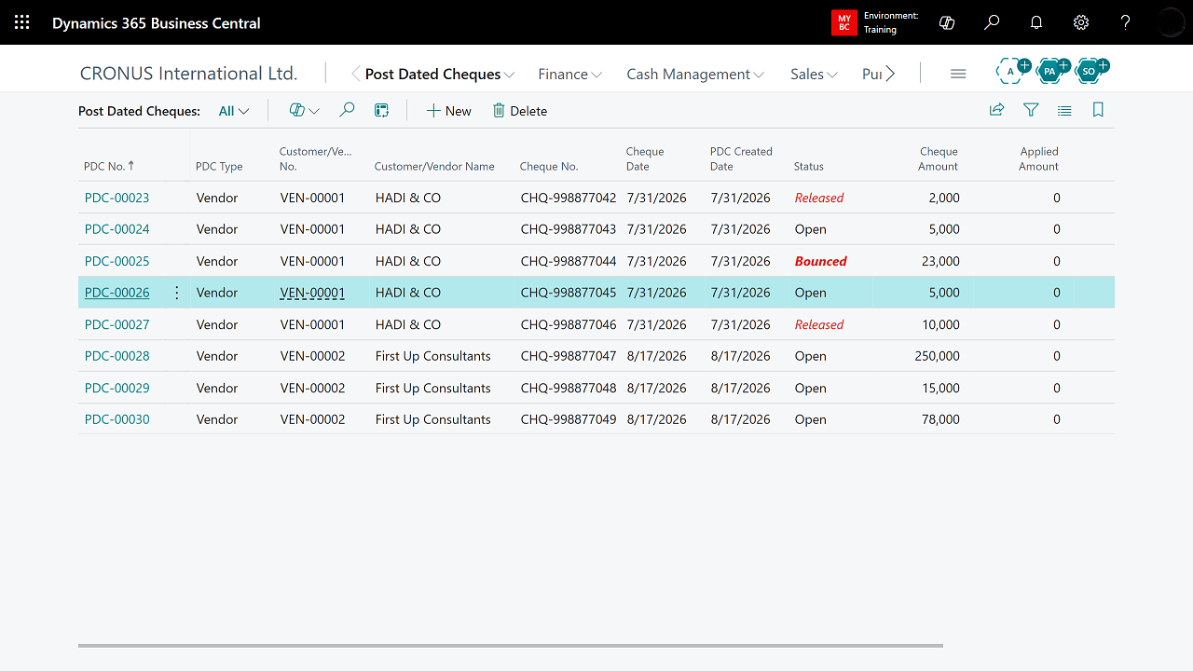Image resolution: width=1193 pixels, height=671 pixels.
Task: Open record PDC-00030
Action: [x=117, y=419]
